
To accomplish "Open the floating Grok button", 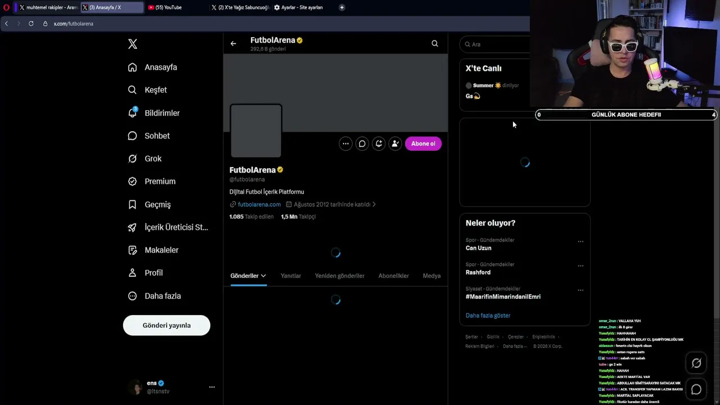I will [x=696, y=363].
